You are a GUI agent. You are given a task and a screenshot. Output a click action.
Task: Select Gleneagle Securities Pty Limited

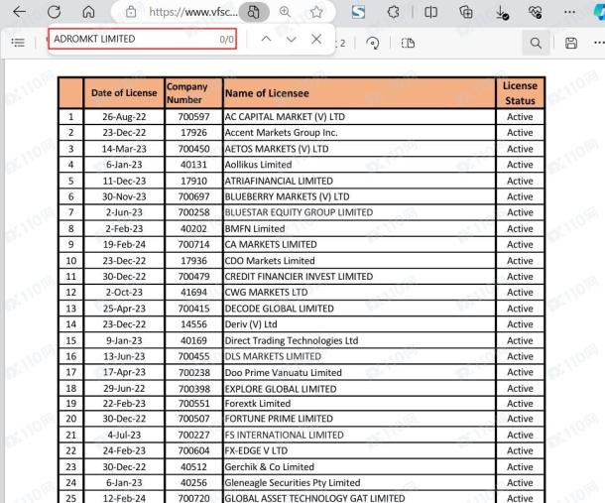pos(293,482)
